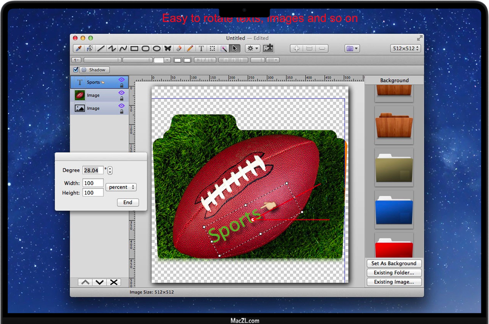Click the add image toolbar icon
This screenshot has width=489, height=324.
click(268, 48)
